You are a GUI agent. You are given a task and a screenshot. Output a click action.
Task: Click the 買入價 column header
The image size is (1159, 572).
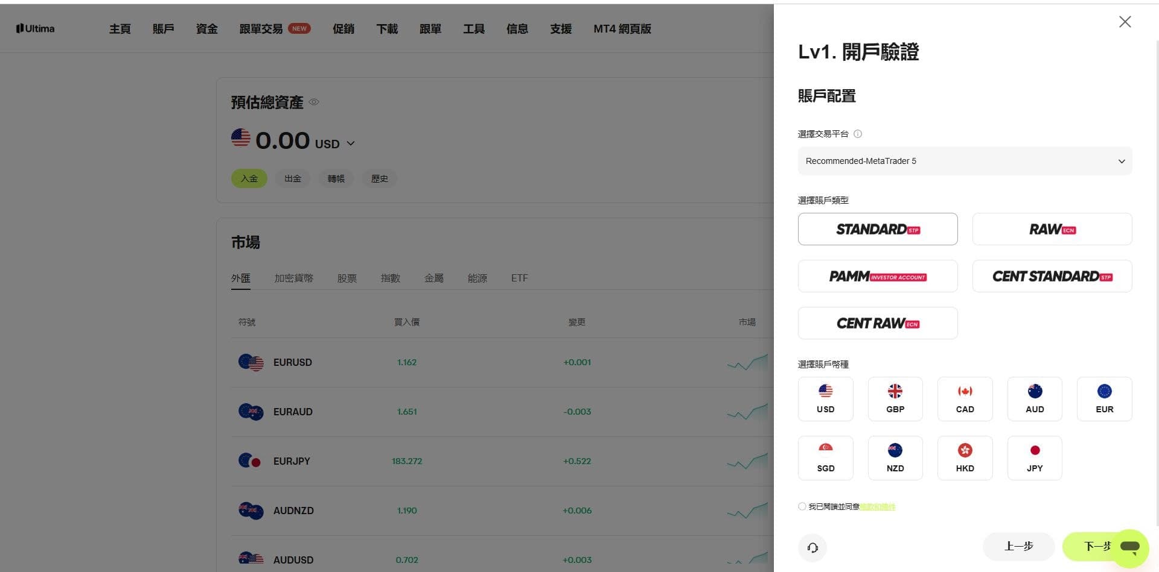pyautogui.click(x=407, y=322)
